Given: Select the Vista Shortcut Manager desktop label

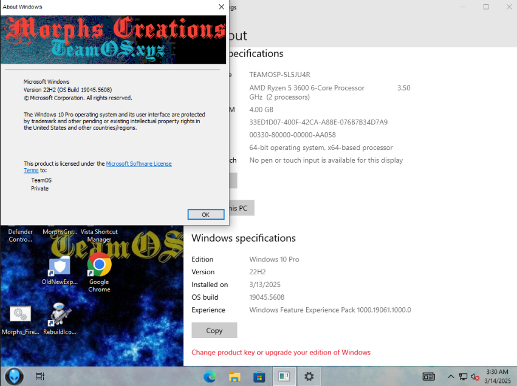Looking at the screenshot, I should click(99, 235).
